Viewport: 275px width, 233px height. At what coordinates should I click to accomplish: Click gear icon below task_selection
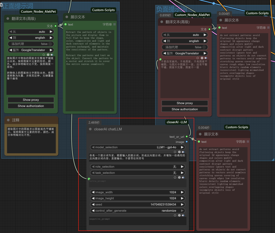[x=179, y=177]
